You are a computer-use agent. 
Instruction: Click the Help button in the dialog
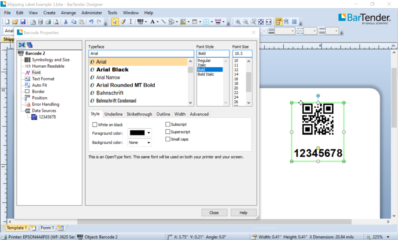244,212
